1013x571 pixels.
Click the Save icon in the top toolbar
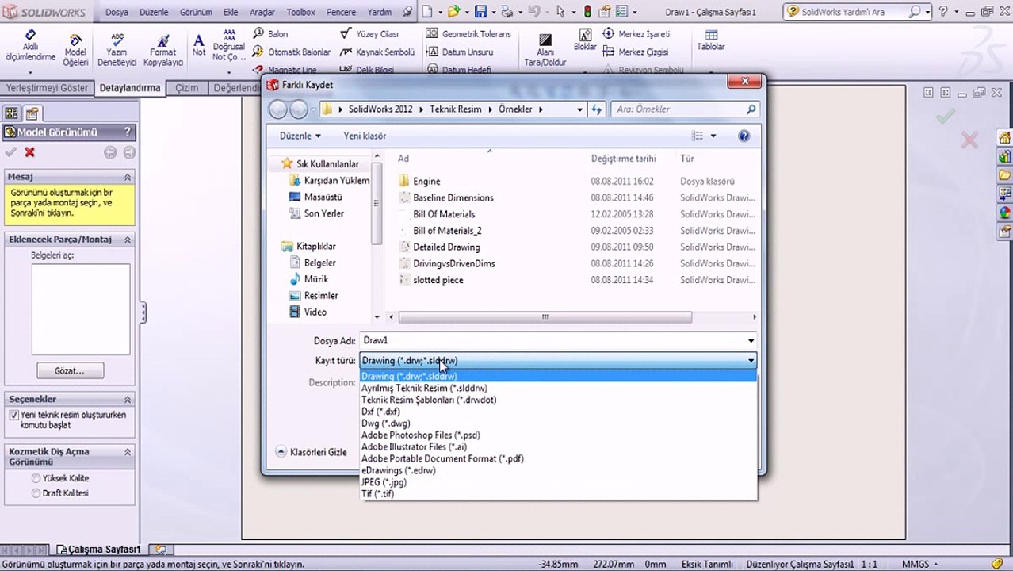point(480,12)
